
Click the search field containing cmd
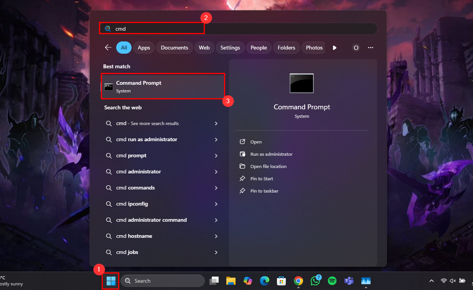[238, 29]
